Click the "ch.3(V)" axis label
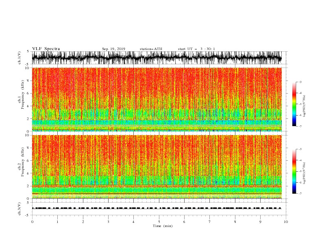Viewport: 322px width, 249px height. click(20, 209)
